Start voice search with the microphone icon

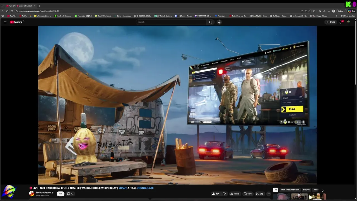[219, 22]
